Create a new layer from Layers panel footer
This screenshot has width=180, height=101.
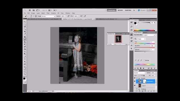[x=151, y=91]
